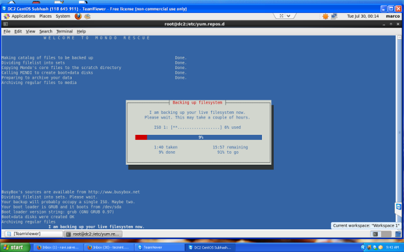
Task: Select the first workspace in the switcher
Action: click(x=375, y=234)
